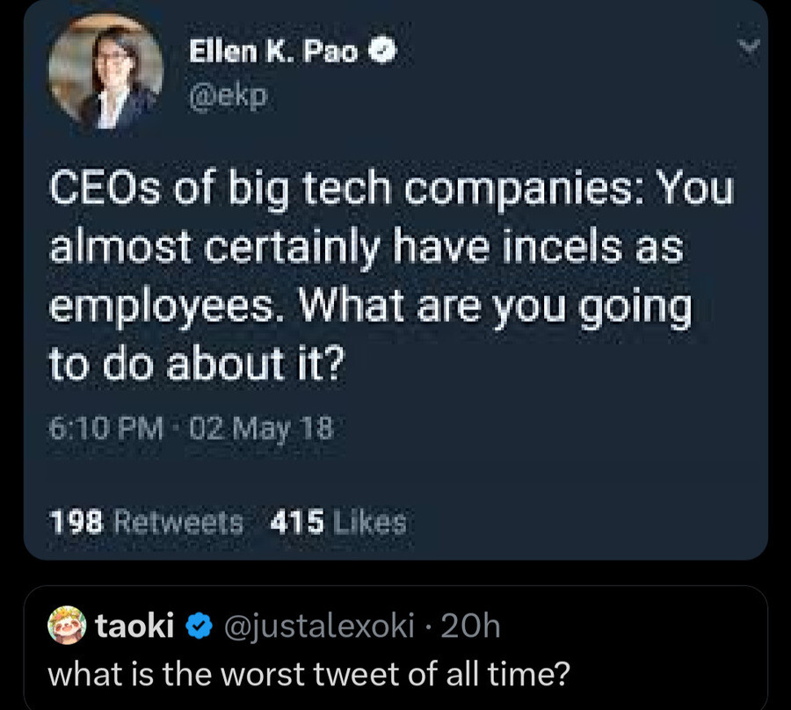791x710 pixels.
Task: Click the "Retweets" label text
Action: 178,523
